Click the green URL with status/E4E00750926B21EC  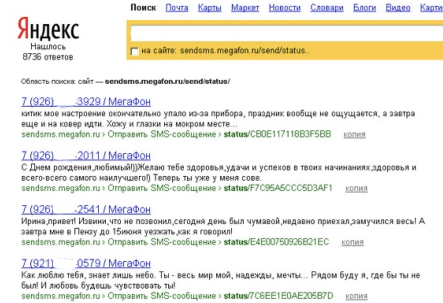pyautogui.click(x=175, y=242)
